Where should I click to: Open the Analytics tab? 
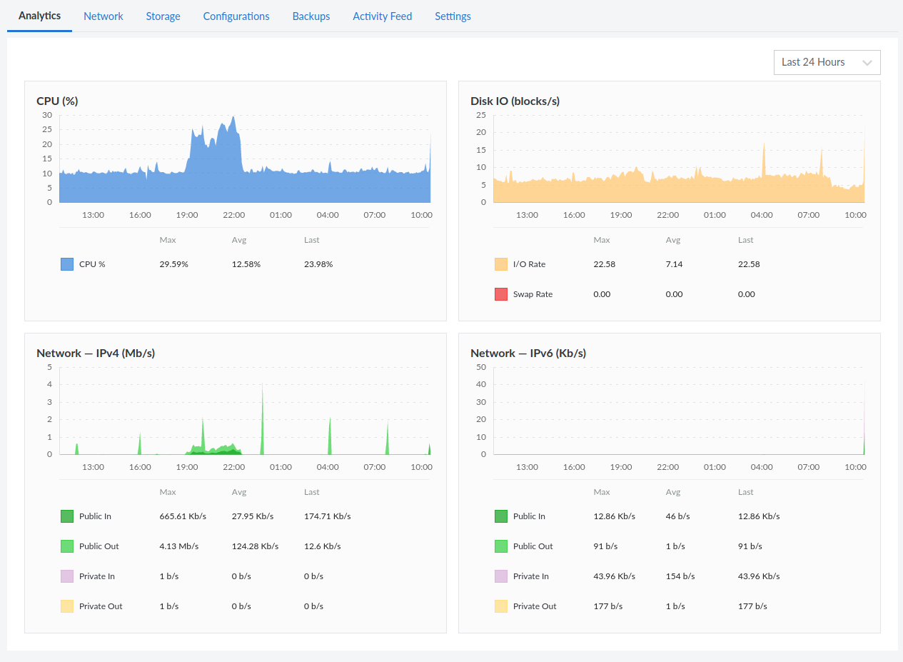pos(39,16)
